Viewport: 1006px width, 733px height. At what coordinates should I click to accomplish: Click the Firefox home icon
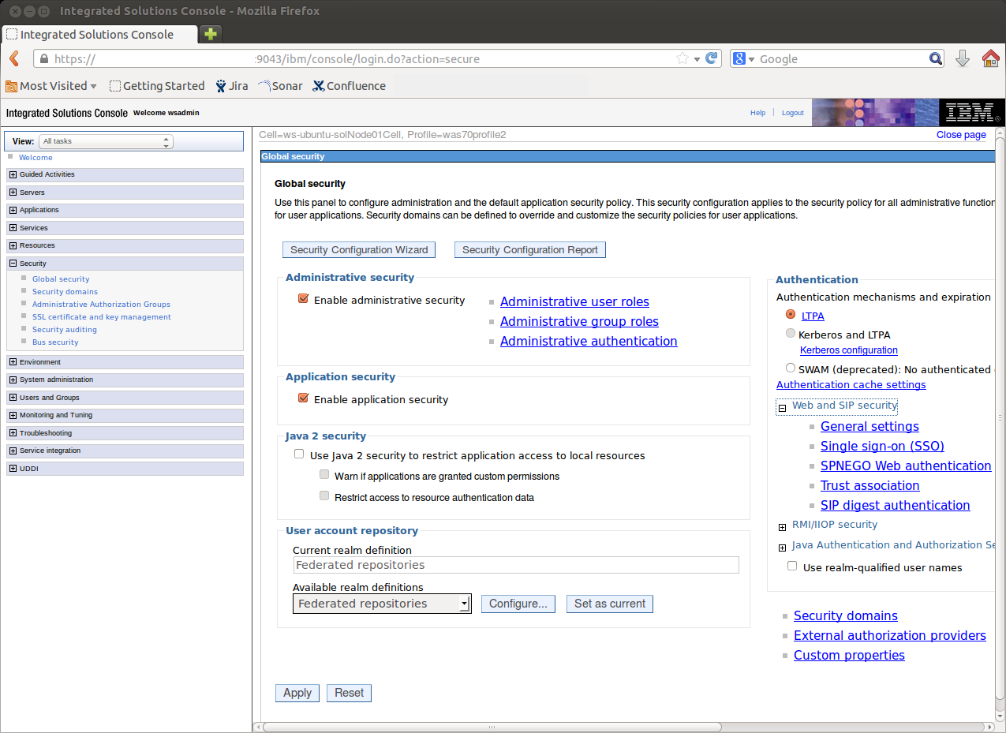coord(990,58)
